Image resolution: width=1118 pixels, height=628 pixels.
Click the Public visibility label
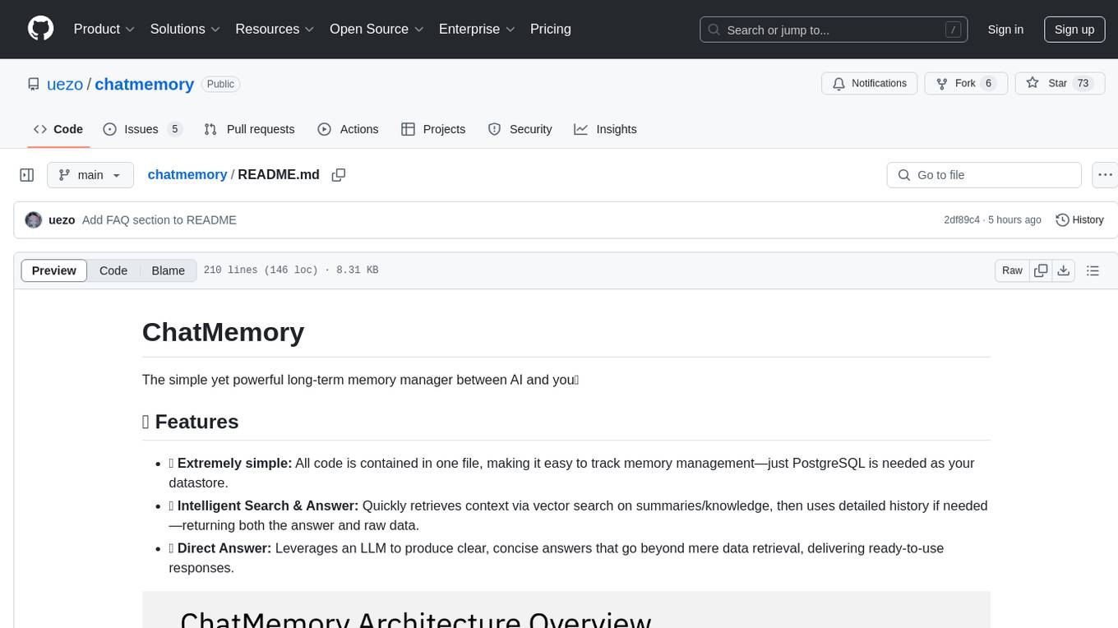220,84
